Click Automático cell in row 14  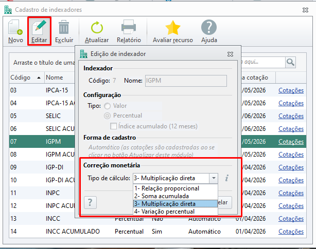(x=204, y=232)
